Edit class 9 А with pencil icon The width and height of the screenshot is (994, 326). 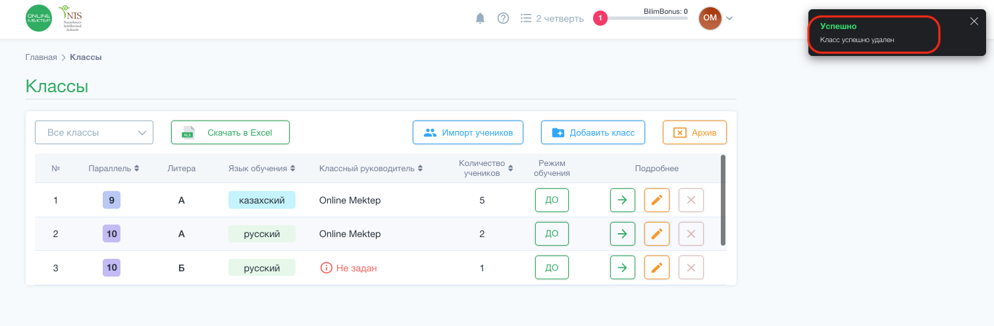click(657, 200)
